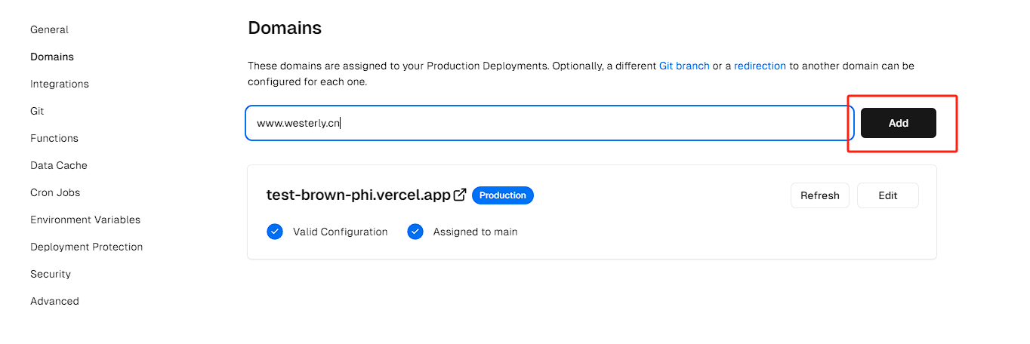Edit the test-brown-phi.vercel.app domain
Screen dimensions: 1030x344
point(887,195)
